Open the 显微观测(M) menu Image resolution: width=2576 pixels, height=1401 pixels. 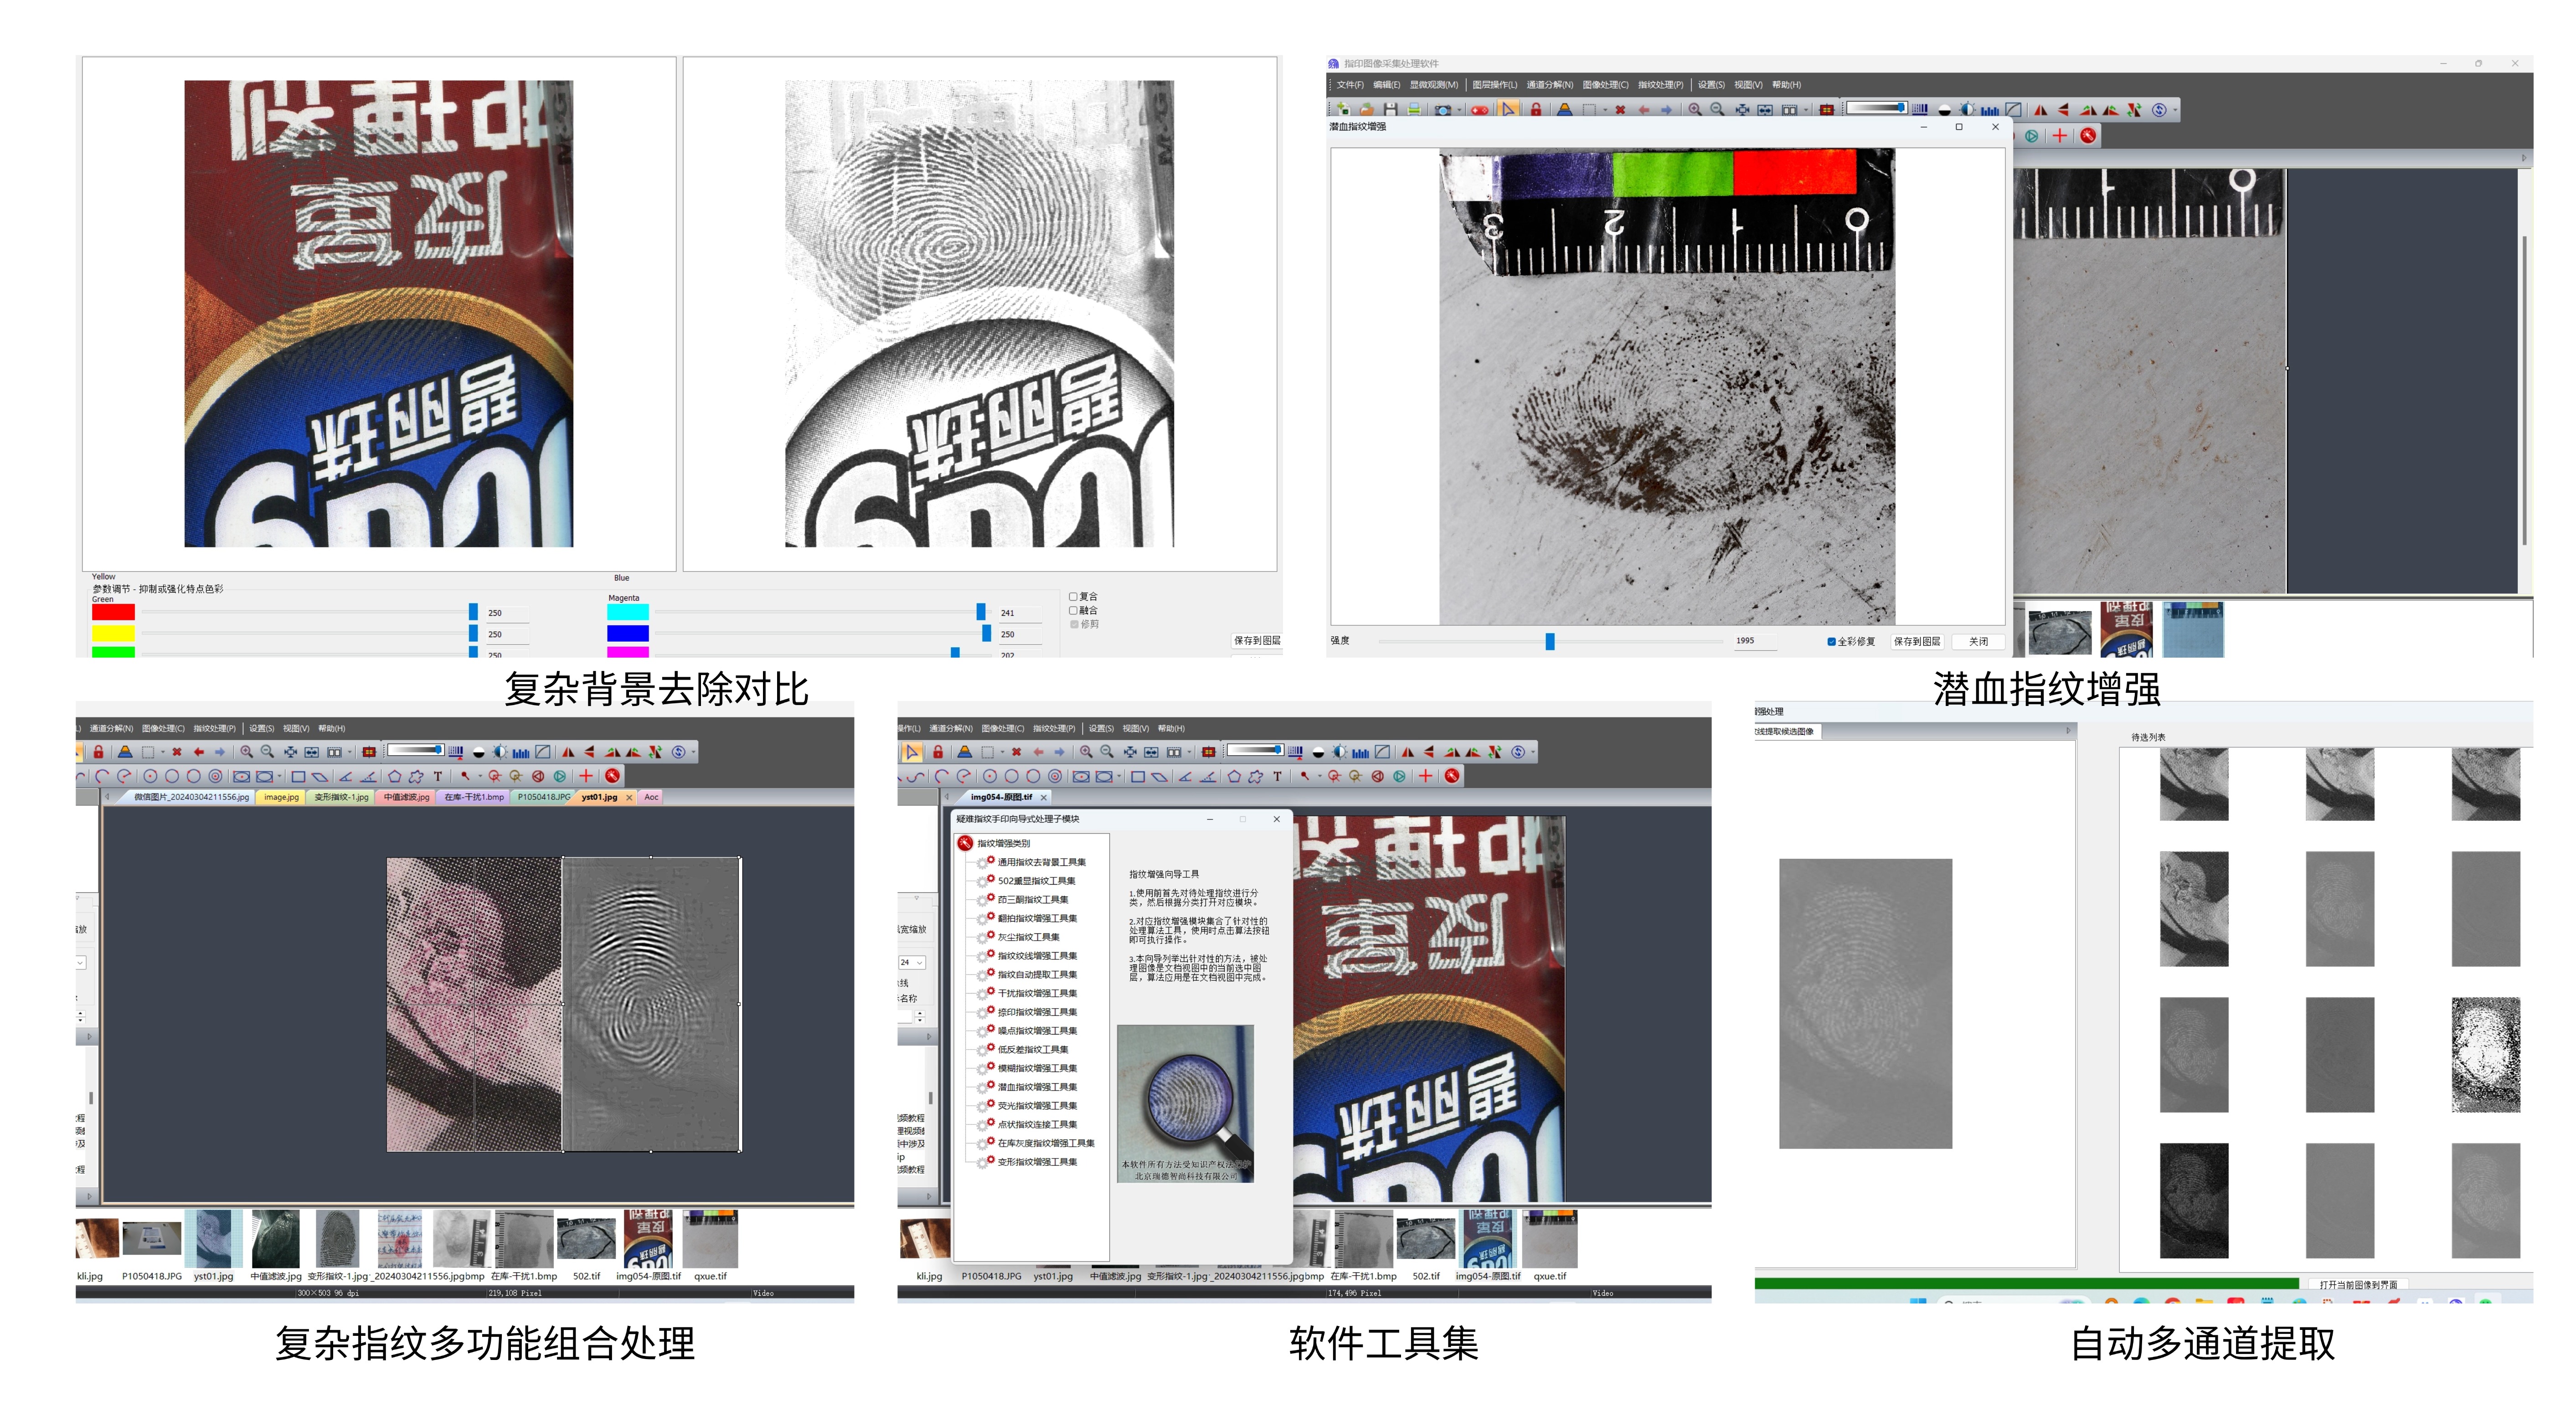(1434, 85)
